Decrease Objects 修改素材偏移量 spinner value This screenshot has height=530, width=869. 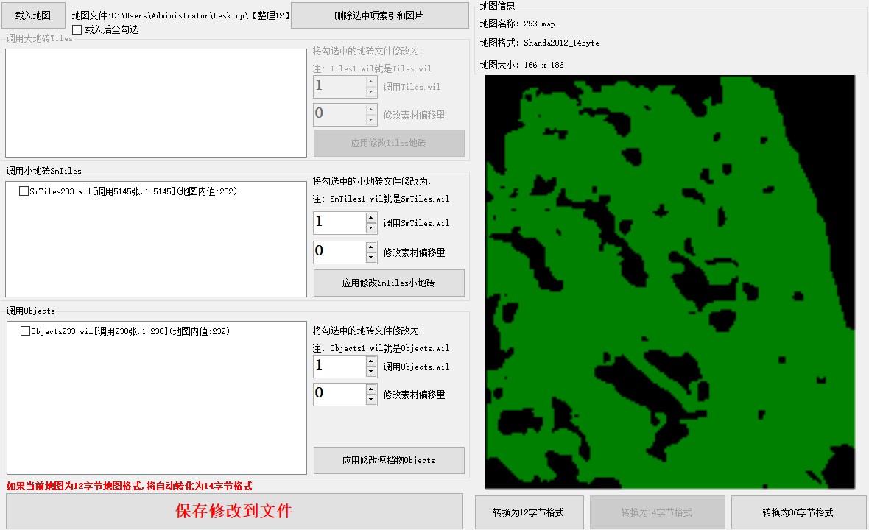[x=371, y=400]
